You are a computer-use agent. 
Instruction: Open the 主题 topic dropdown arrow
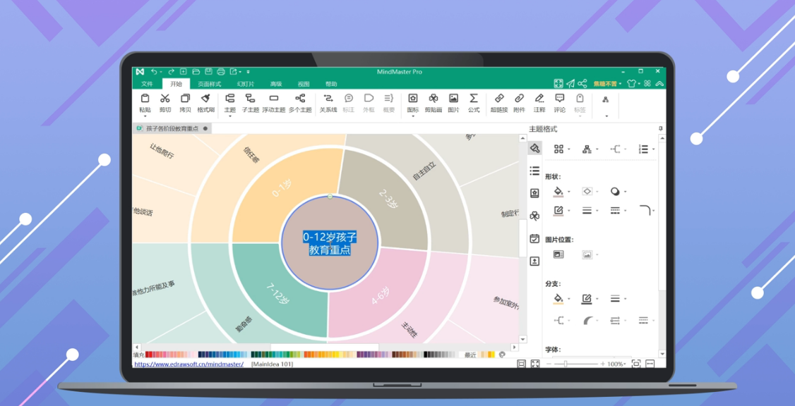click(229, 116)
